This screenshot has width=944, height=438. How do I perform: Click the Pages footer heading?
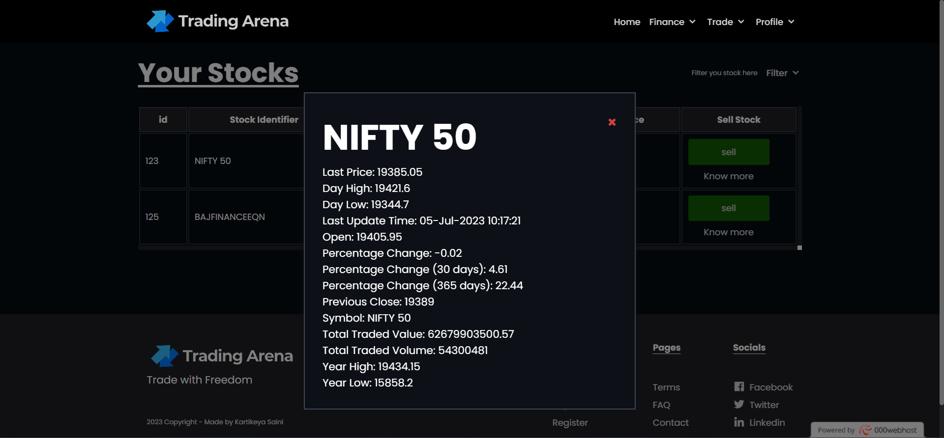(667, 348)
